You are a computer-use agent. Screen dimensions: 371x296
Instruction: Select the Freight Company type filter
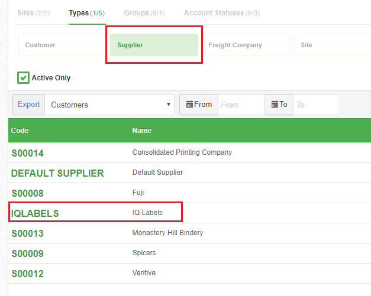[x=246, y=45]
